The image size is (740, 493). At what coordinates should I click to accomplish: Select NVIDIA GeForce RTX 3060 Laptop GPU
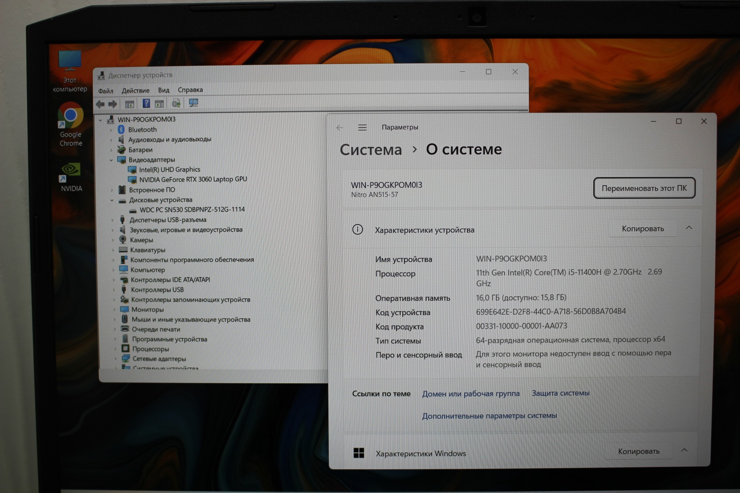point(193,179)
